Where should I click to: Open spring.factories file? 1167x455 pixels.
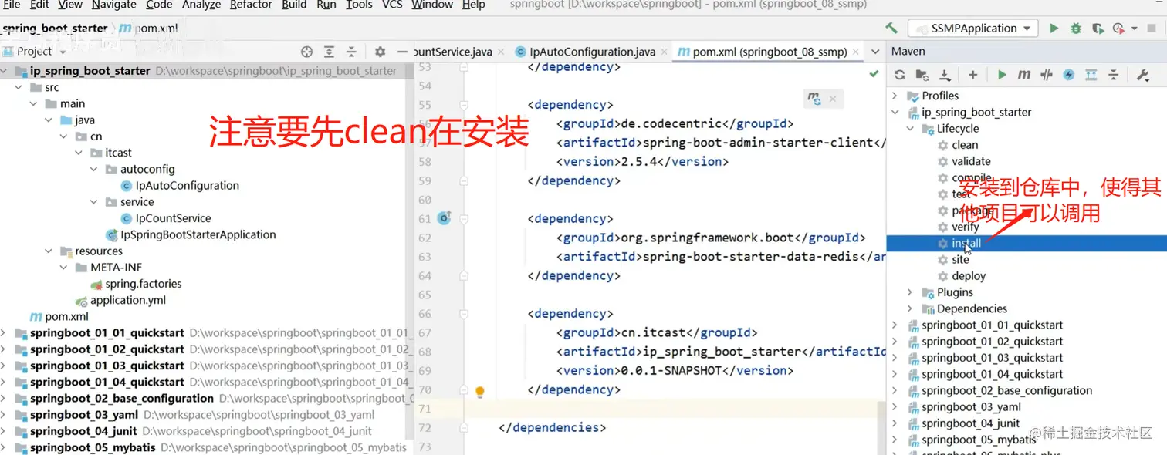144,284
